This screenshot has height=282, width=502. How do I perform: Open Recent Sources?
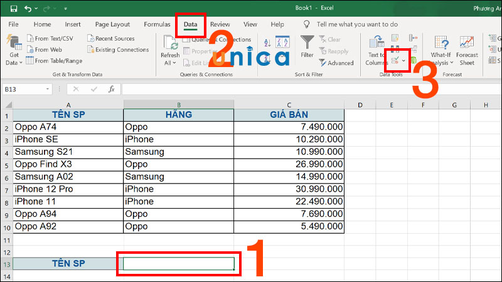tap(111, 38)
